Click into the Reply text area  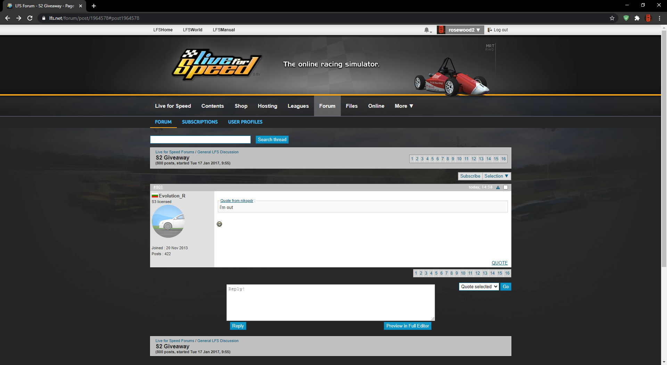point(330,302)
